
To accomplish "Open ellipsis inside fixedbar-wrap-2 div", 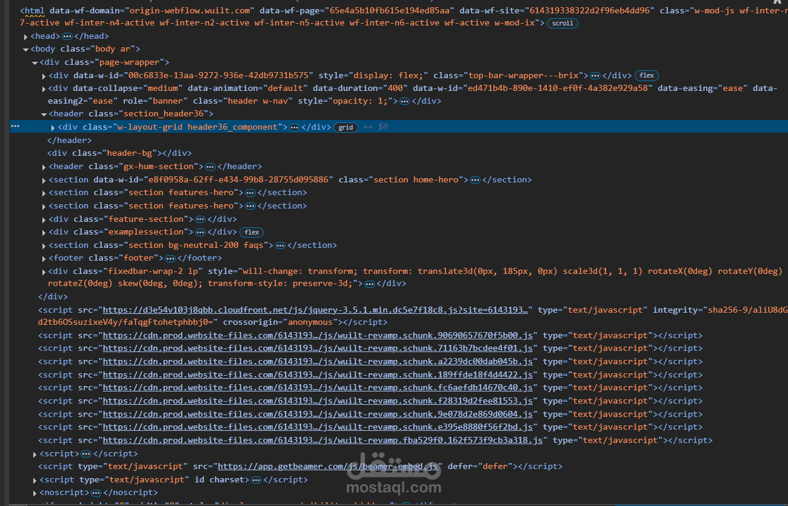I will [x=370, y=284].
